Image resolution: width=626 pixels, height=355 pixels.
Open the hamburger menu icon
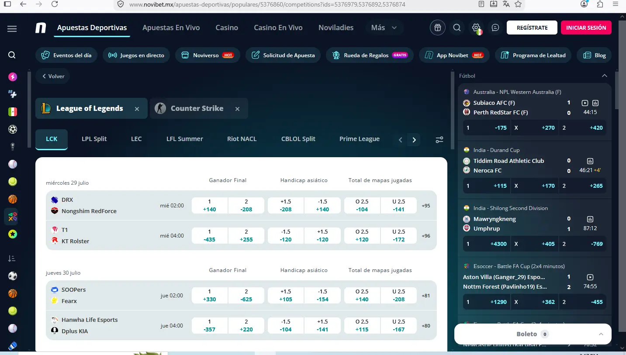(x=12, y=29)
